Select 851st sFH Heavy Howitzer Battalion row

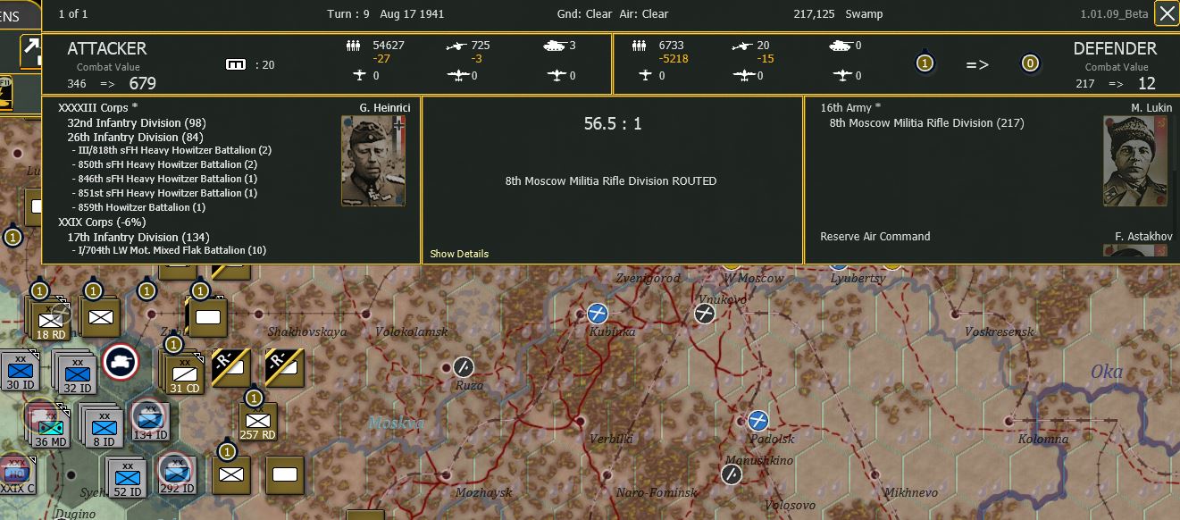click(x=164, y=193)
